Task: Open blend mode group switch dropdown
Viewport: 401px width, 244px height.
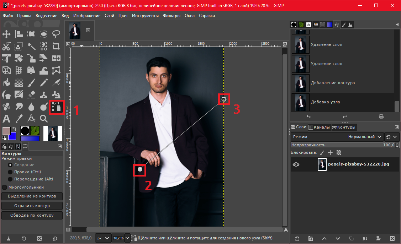Action: (391, 137)
